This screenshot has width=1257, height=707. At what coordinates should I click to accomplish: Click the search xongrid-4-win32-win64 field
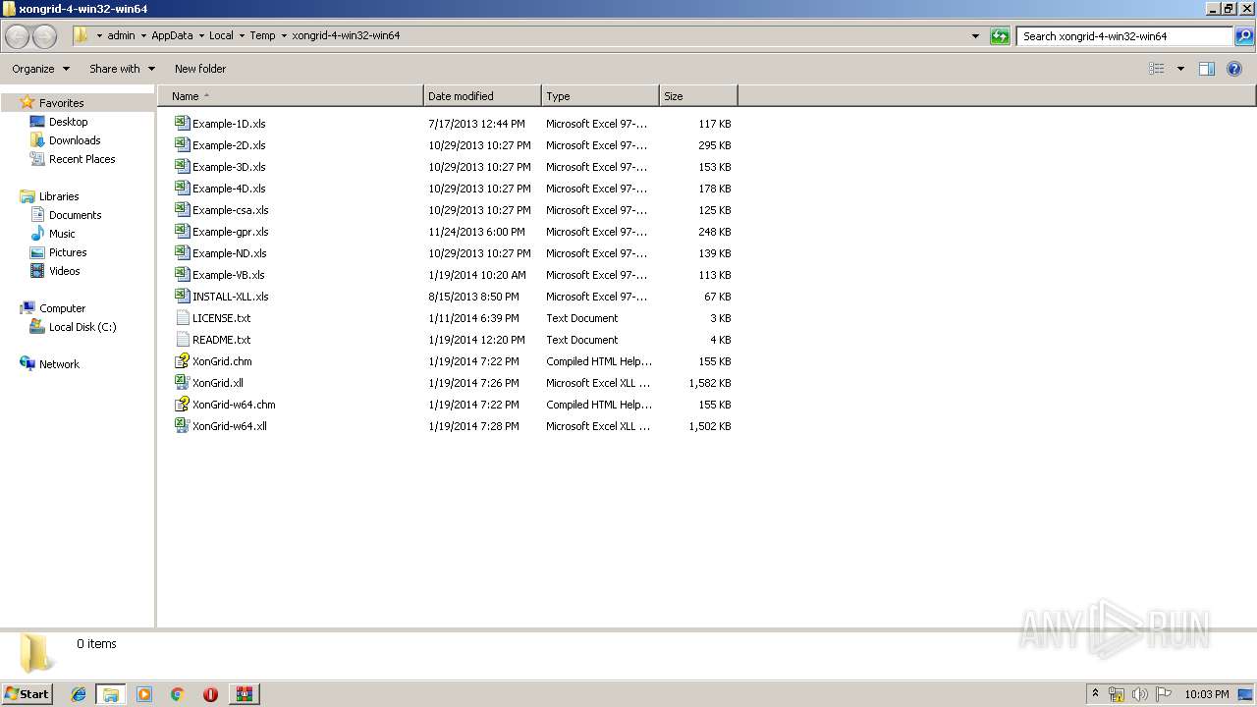pos(1124,36)
